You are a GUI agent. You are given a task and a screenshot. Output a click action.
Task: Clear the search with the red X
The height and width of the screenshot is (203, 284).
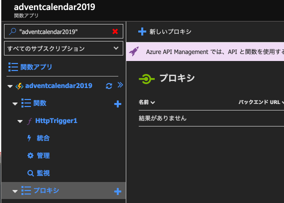coord(115,31)
